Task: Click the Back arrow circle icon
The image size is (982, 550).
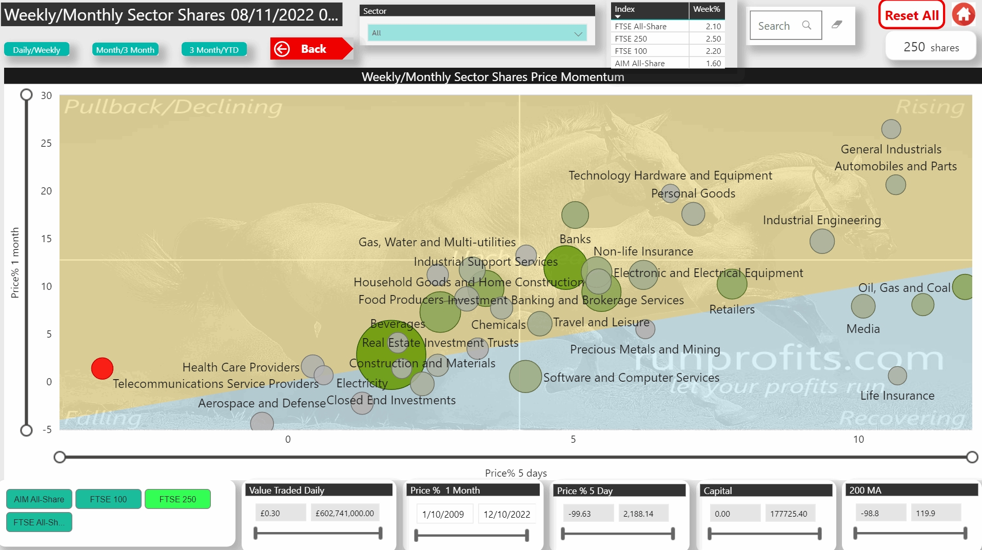Action: click(x=282, y=49)
